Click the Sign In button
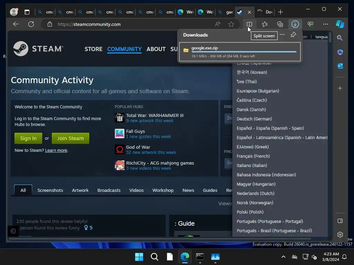 click(x=28, y=138)
